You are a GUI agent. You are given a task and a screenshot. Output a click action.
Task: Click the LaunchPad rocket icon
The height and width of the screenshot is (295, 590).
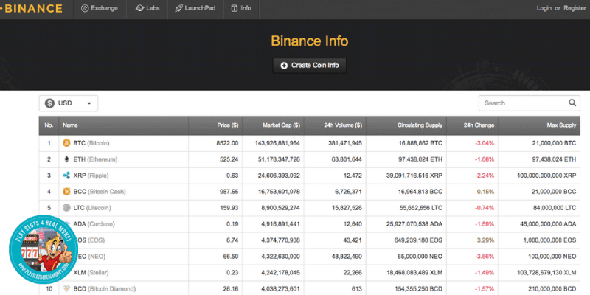(178, 8)
